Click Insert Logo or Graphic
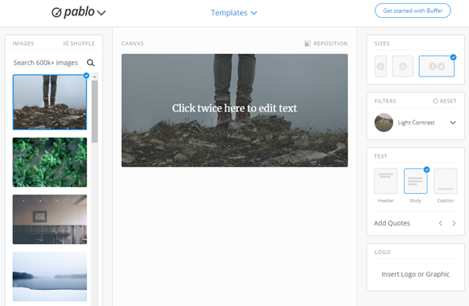Image resolution: width=469 pixels, height=306 pixels. (x=415, y=274)
